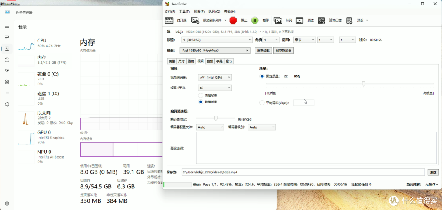Open the 角度 angle dropdown

click(271, 40)
